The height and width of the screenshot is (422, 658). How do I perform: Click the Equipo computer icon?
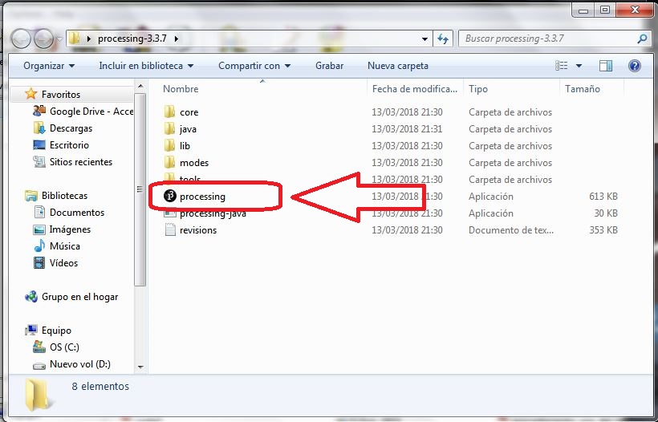click(x=31, y=330)
